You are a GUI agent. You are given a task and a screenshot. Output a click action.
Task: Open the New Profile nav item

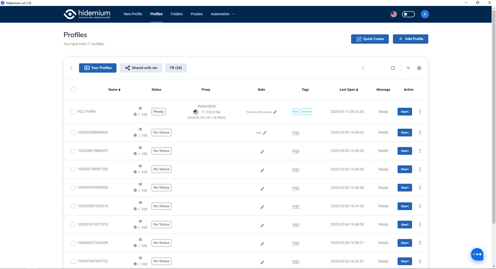click(133, 14)
